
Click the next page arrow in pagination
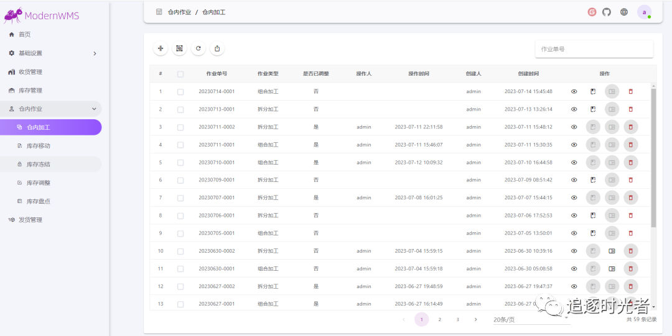click(x=476, y=319)
